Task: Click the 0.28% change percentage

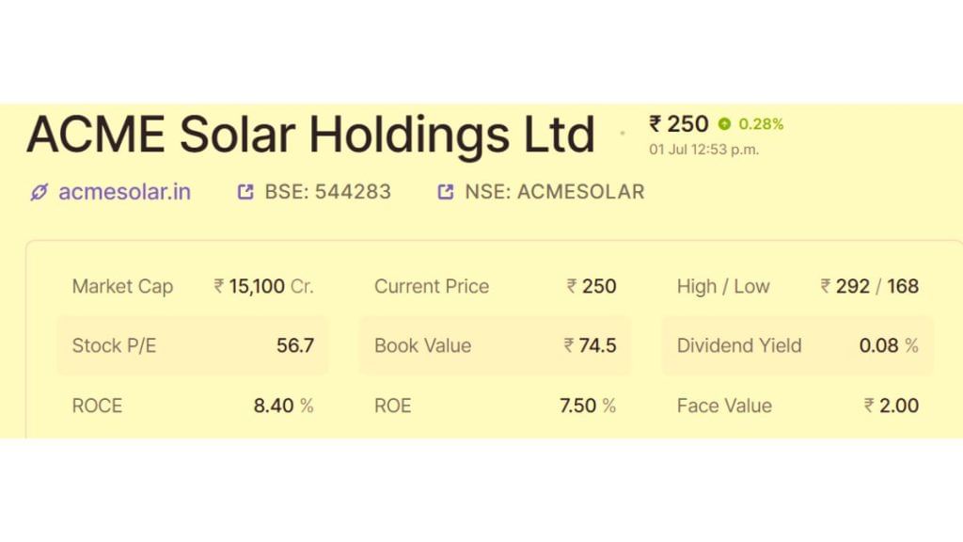Action: (761, 124)
